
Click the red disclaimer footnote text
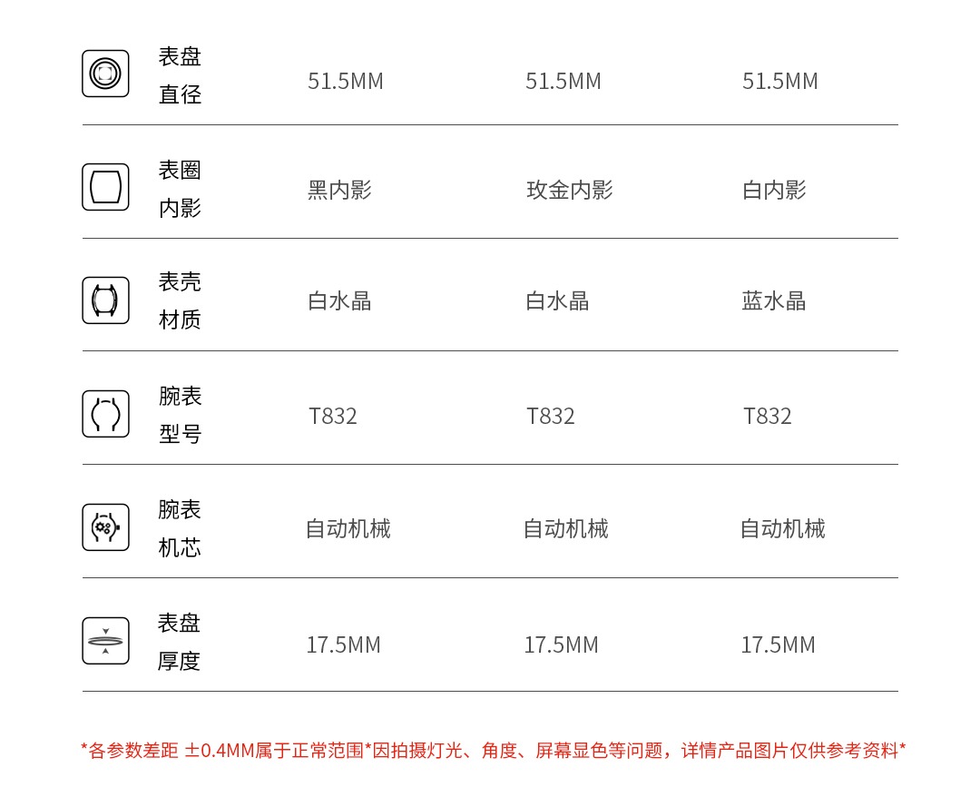pyautogui.click(x=493, y=751)
